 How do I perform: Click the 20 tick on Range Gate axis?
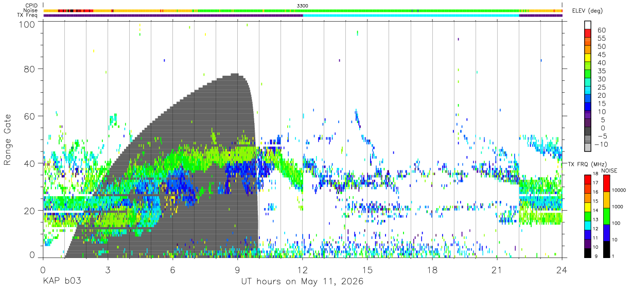[x=28, y=211]
